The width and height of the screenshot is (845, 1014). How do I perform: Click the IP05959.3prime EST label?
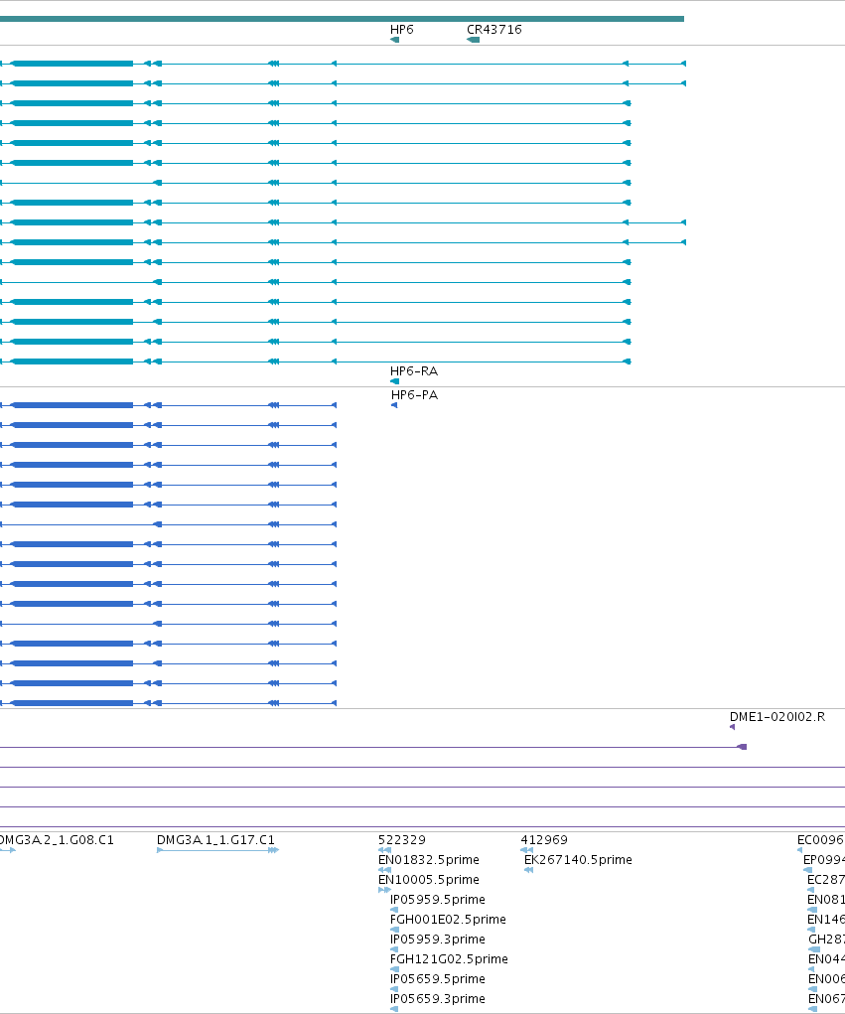(x=438, y=939)
